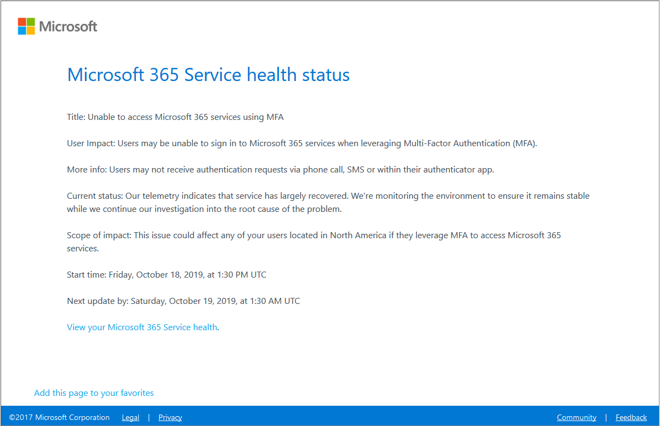This screenshot has height=426, width=660.
Task: Open the Feedback link in the footer
Action: point(631,417)
